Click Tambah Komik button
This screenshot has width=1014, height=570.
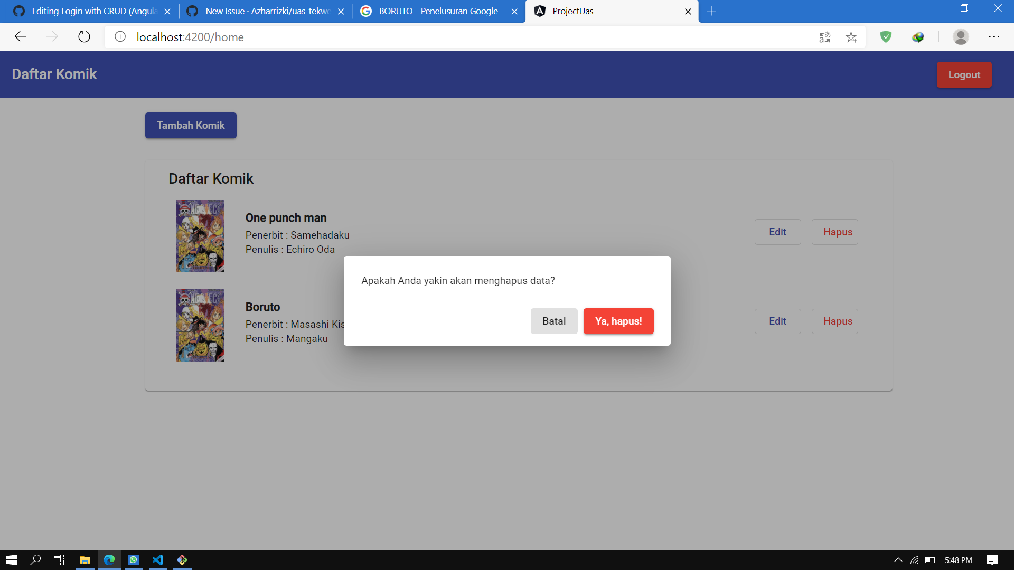point(191,125)
